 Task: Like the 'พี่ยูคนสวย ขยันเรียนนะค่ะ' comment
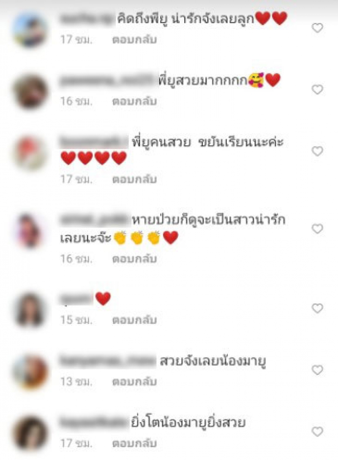coord(317,151)
